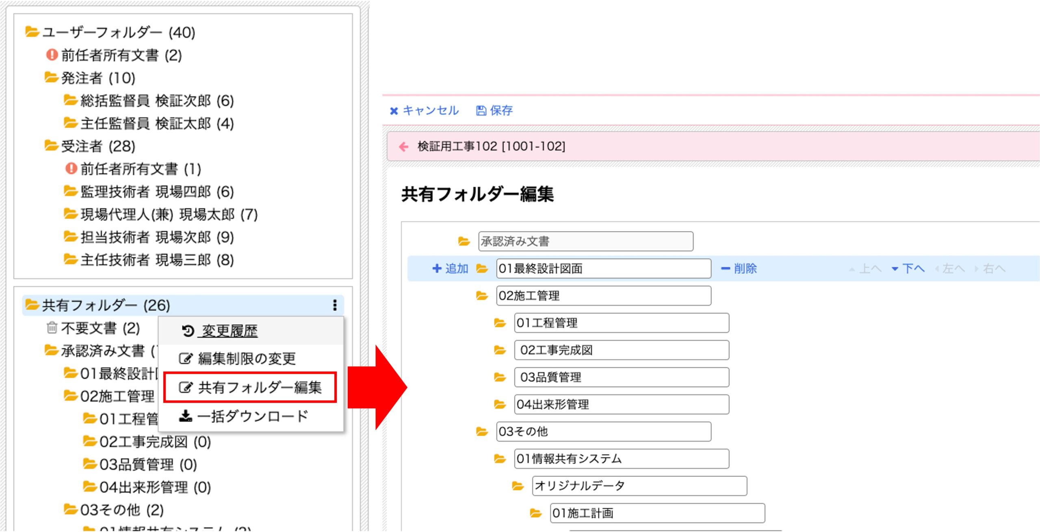Open the three-dot menu on 共有フォルダー row

tap(335, 305)
